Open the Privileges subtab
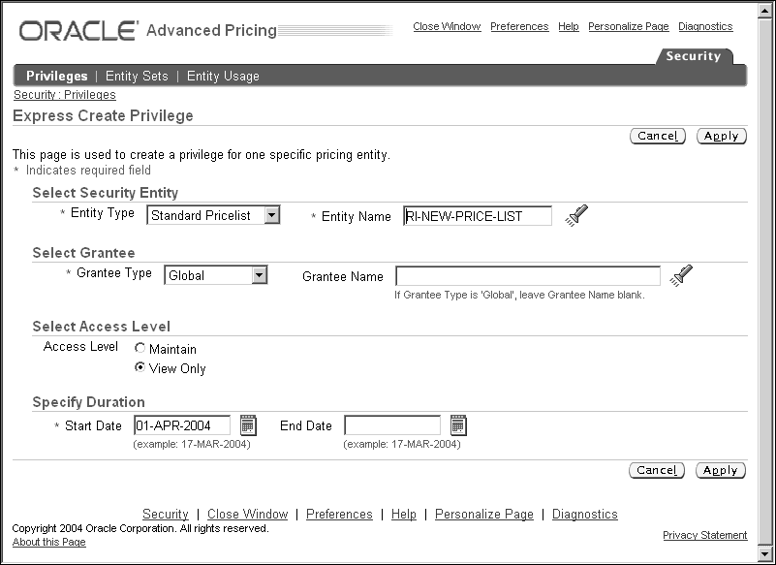Viewport: 776px width, 565px height. click(x=57, y=76)
